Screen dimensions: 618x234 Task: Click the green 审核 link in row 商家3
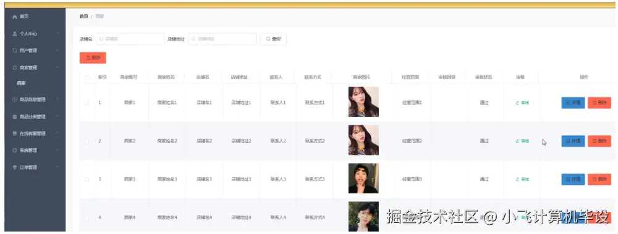pyautogui.click(x=522, y=179)
